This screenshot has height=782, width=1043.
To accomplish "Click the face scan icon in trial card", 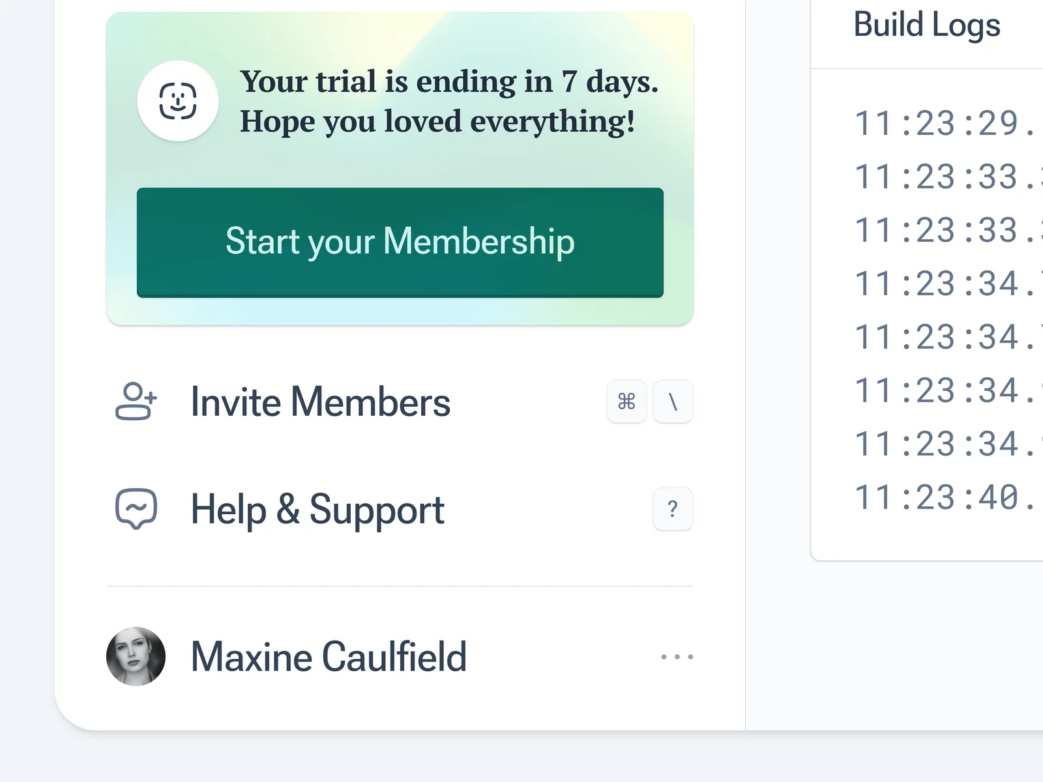I will (x=177, y=101).
